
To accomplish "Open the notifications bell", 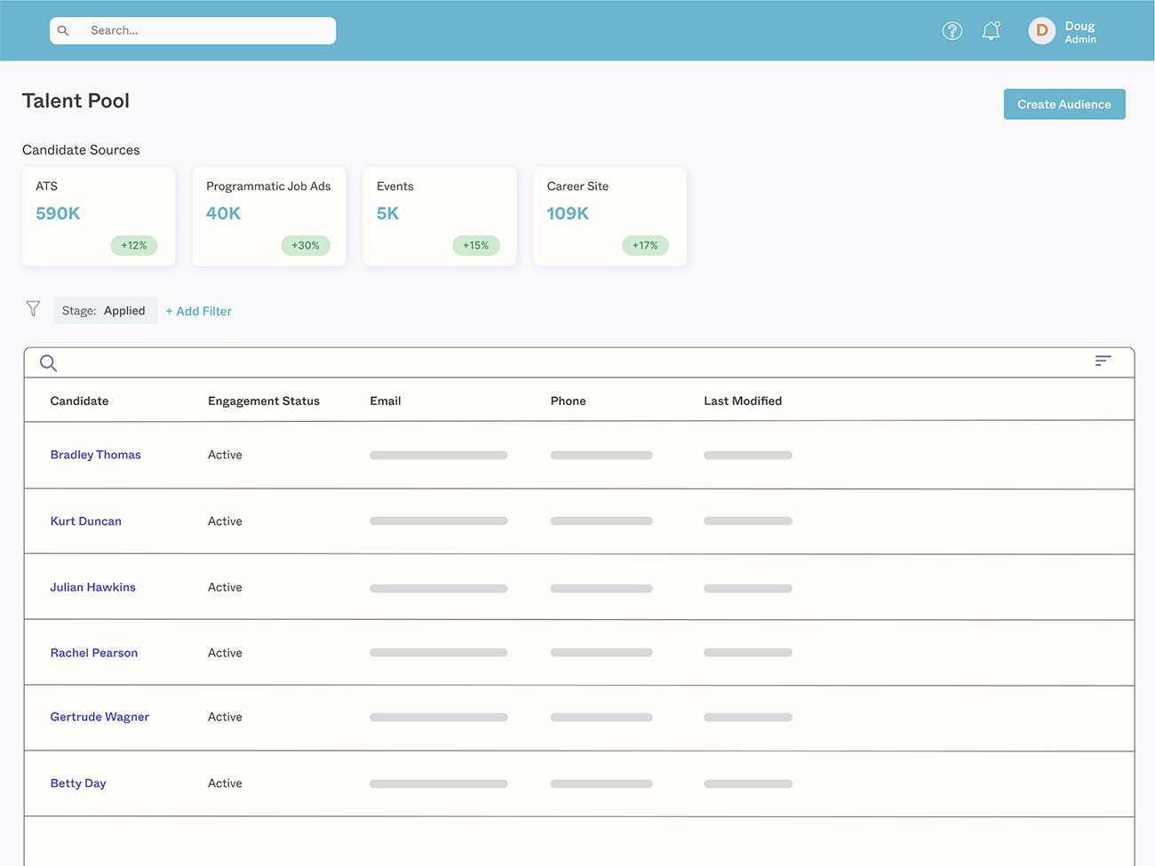I will click(x=992, y=31).
